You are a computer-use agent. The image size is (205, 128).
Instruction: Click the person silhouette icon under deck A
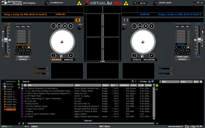point(61,56)
